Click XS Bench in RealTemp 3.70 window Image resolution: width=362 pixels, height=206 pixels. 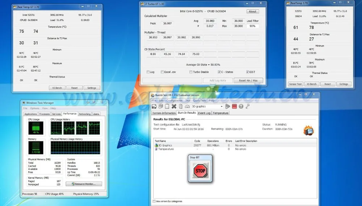point(311,84)
